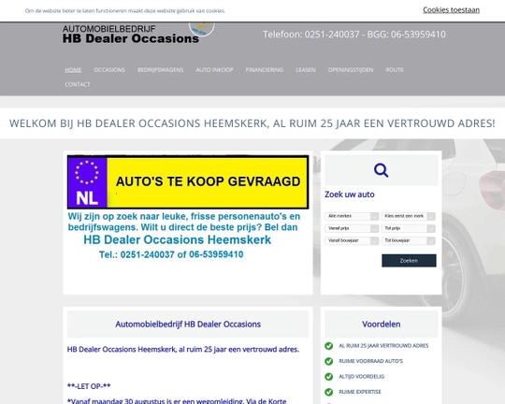Expand the Kies eerst een merk dropdown

pos(409,216)
